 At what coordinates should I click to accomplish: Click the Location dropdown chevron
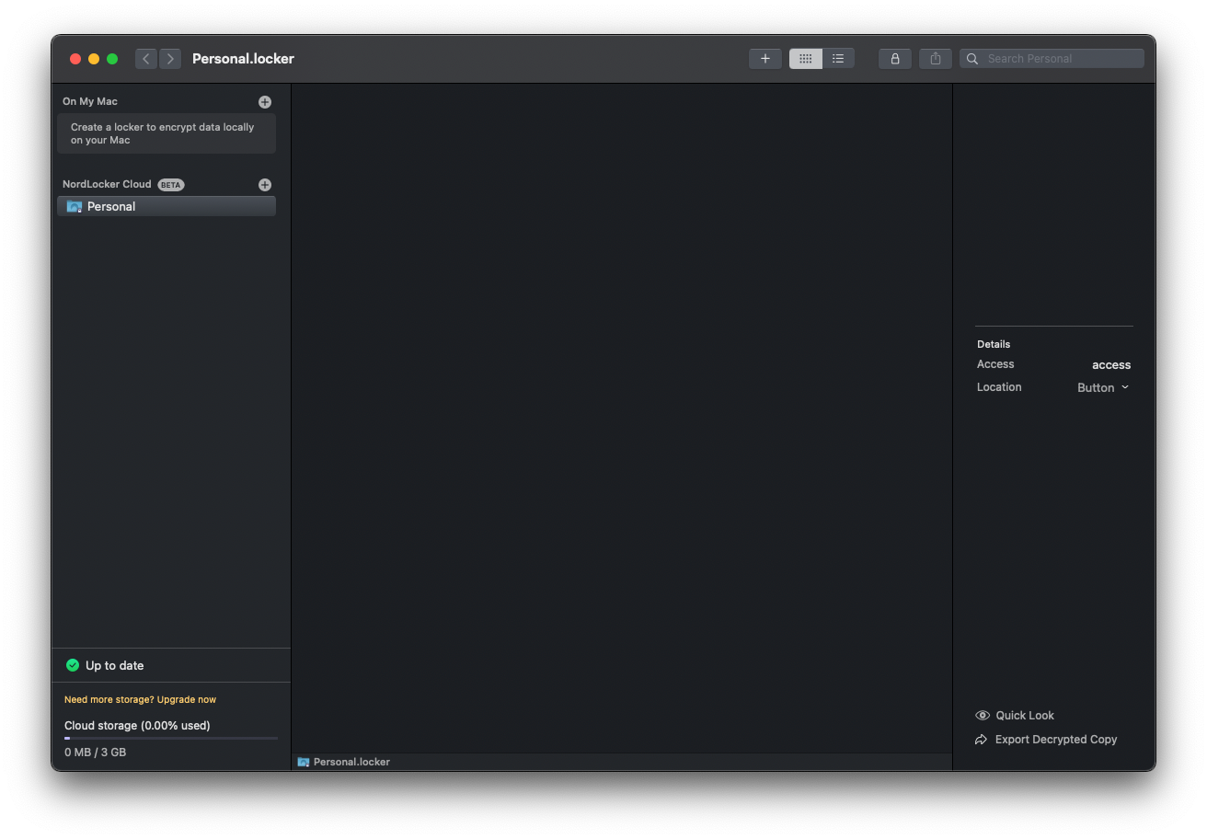tap(1125, 388)
